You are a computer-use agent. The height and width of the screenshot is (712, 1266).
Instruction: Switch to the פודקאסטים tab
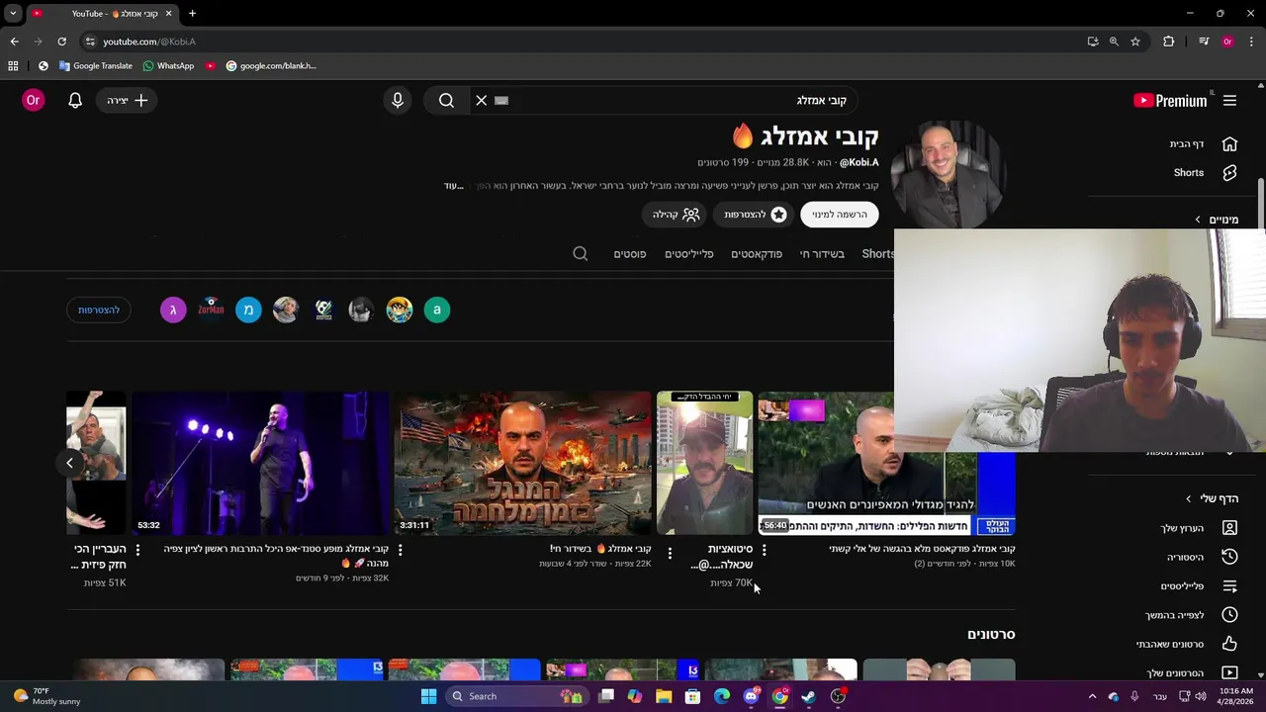click(757, 254)
